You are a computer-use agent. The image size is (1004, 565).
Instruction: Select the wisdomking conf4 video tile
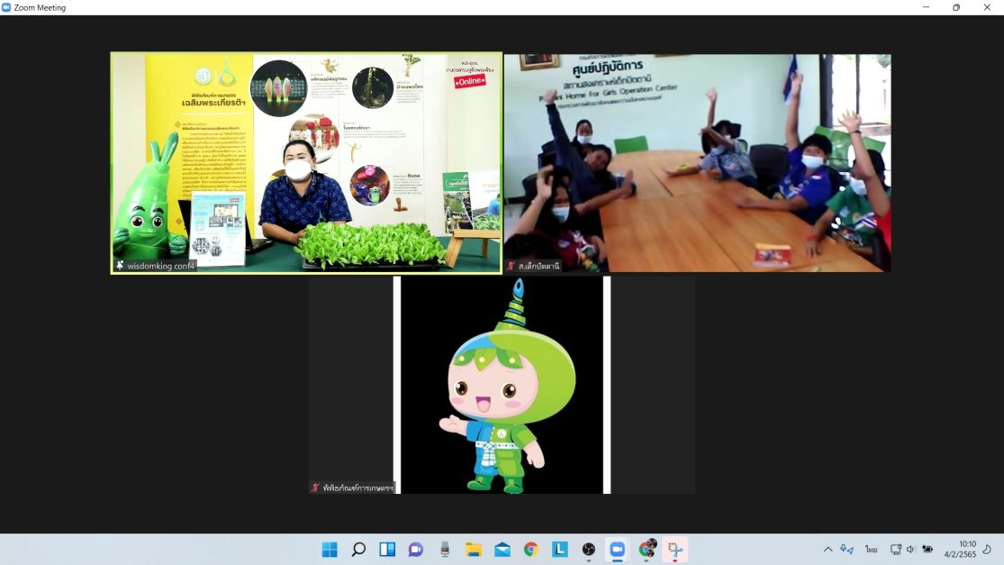306,163
